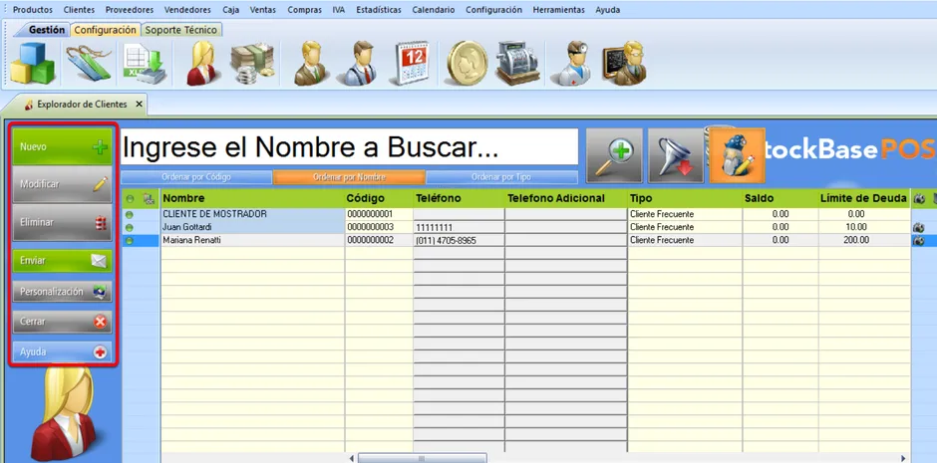Image resolution: width=937 pixels, height=463 pixels.
Task: Open the cash register icon
Action: 517,64
